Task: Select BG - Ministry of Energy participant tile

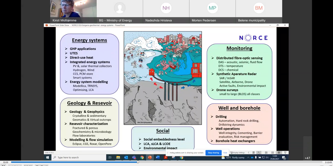Action: pyautogui.click(x=120, y=12)
